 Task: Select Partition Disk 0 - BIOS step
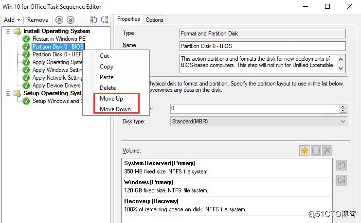pos(58,47)
